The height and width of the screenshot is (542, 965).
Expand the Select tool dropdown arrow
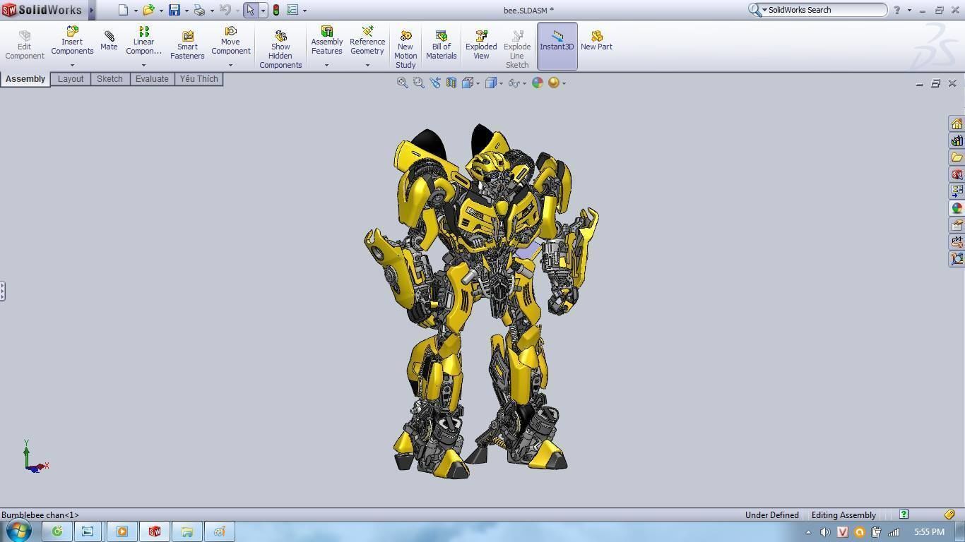point(263,11)
